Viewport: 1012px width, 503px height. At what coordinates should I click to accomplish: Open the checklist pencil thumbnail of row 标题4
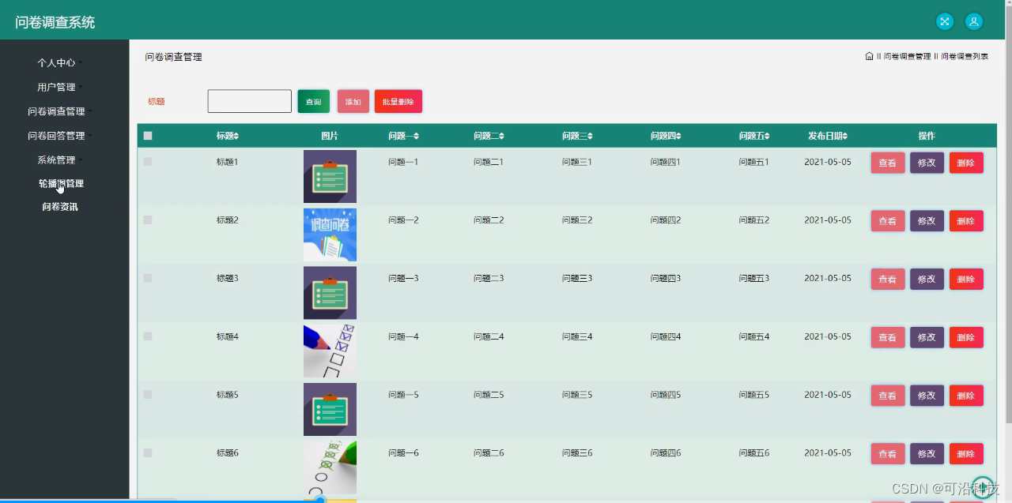point(330,351)
